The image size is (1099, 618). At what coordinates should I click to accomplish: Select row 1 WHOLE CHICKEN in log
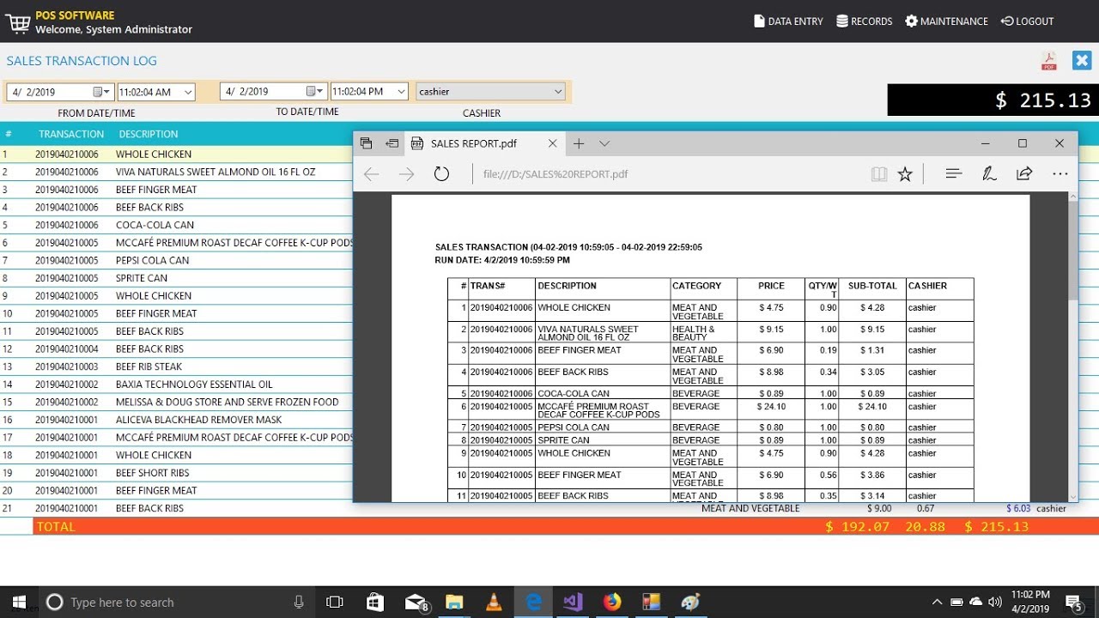point(176,154)
